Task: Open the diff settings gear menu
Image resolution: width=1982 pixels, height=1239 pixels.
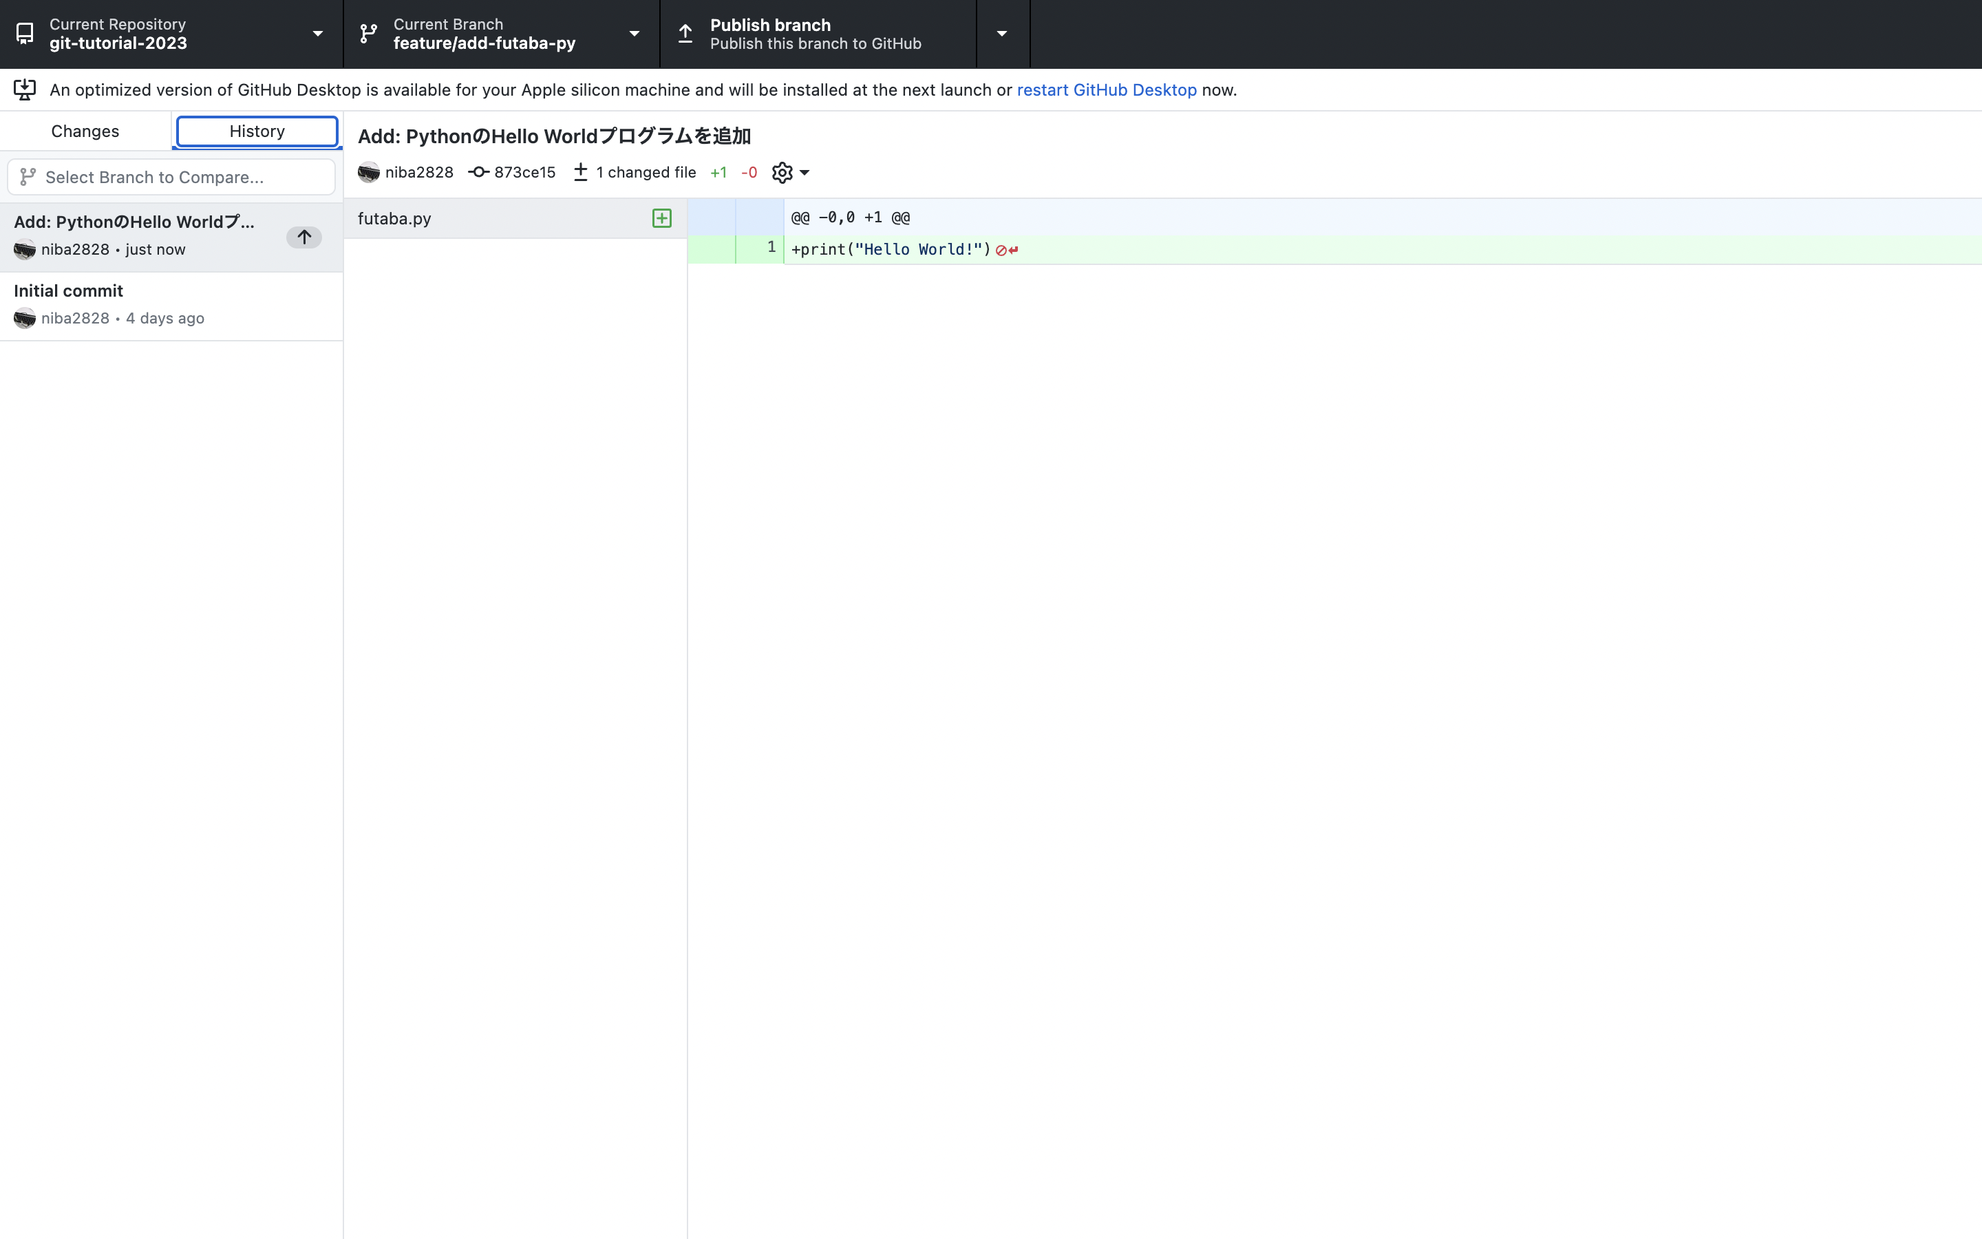Action: (789, 172)
